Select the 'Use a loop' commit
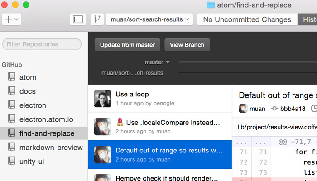This screenshot has height=181, width=317. pyautogui.click(x=160, y=98)
